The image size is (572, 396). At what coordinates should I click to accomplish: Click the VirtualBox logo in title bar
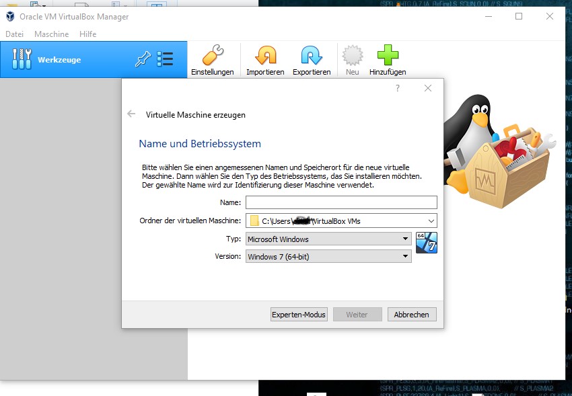[10, 16]
